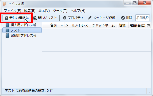Open the ファイル(F) menu

12,11
